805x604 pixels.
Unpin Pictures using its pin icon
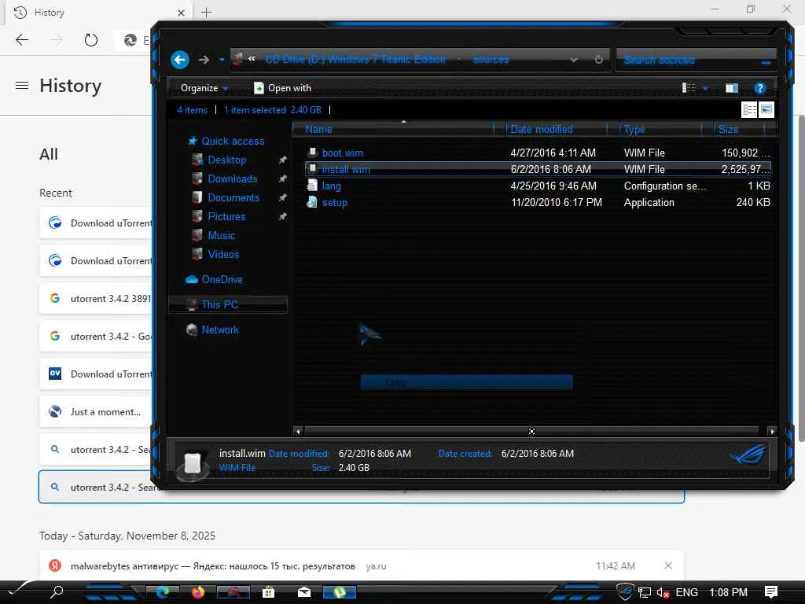point(282,217)
